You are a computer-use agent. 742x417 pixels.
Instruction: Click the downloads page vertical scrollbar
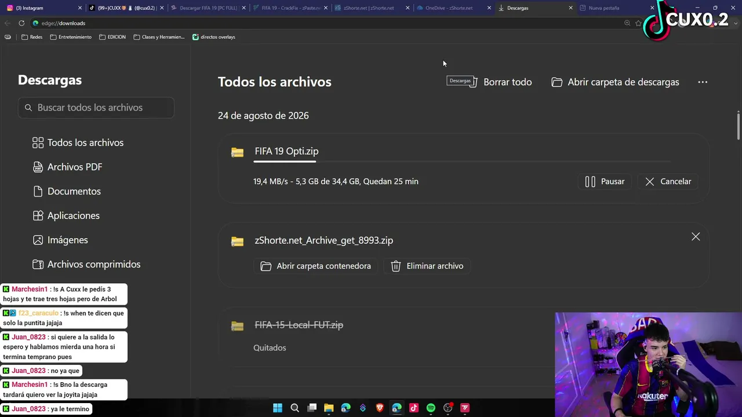tap(739, 125)
